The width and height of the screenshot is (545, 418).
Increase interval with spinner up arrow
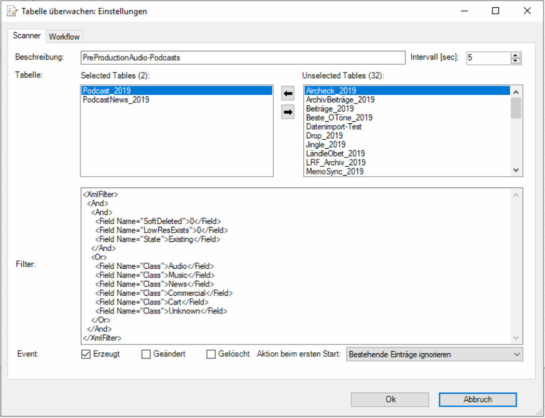click(515, 55)
